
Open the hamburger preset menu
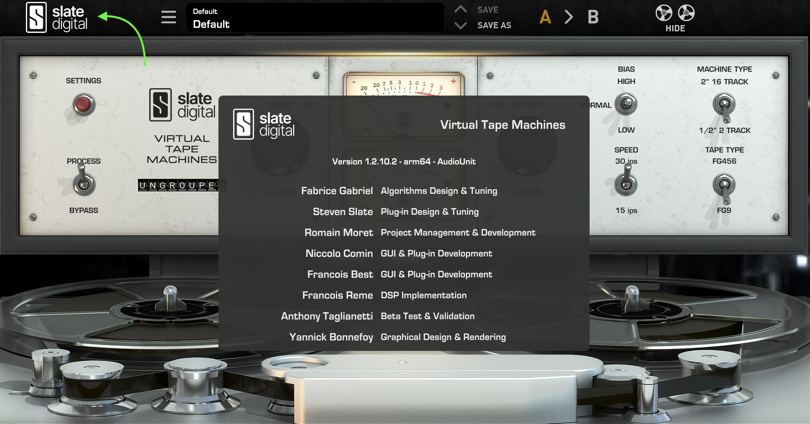169,17
